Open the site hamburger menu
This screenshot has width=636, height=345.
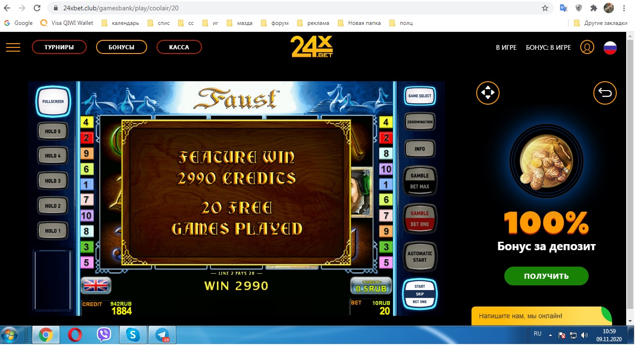click(x=13, y=47)
